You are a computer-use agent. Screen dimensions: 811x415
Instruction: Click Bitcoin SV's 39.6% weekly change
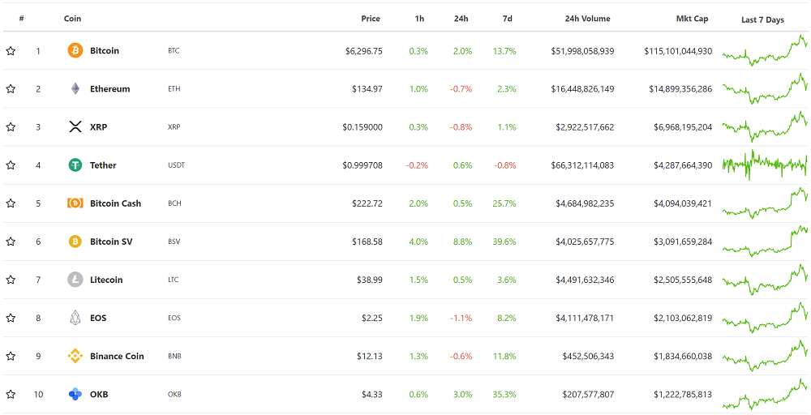tap(504, 242)
